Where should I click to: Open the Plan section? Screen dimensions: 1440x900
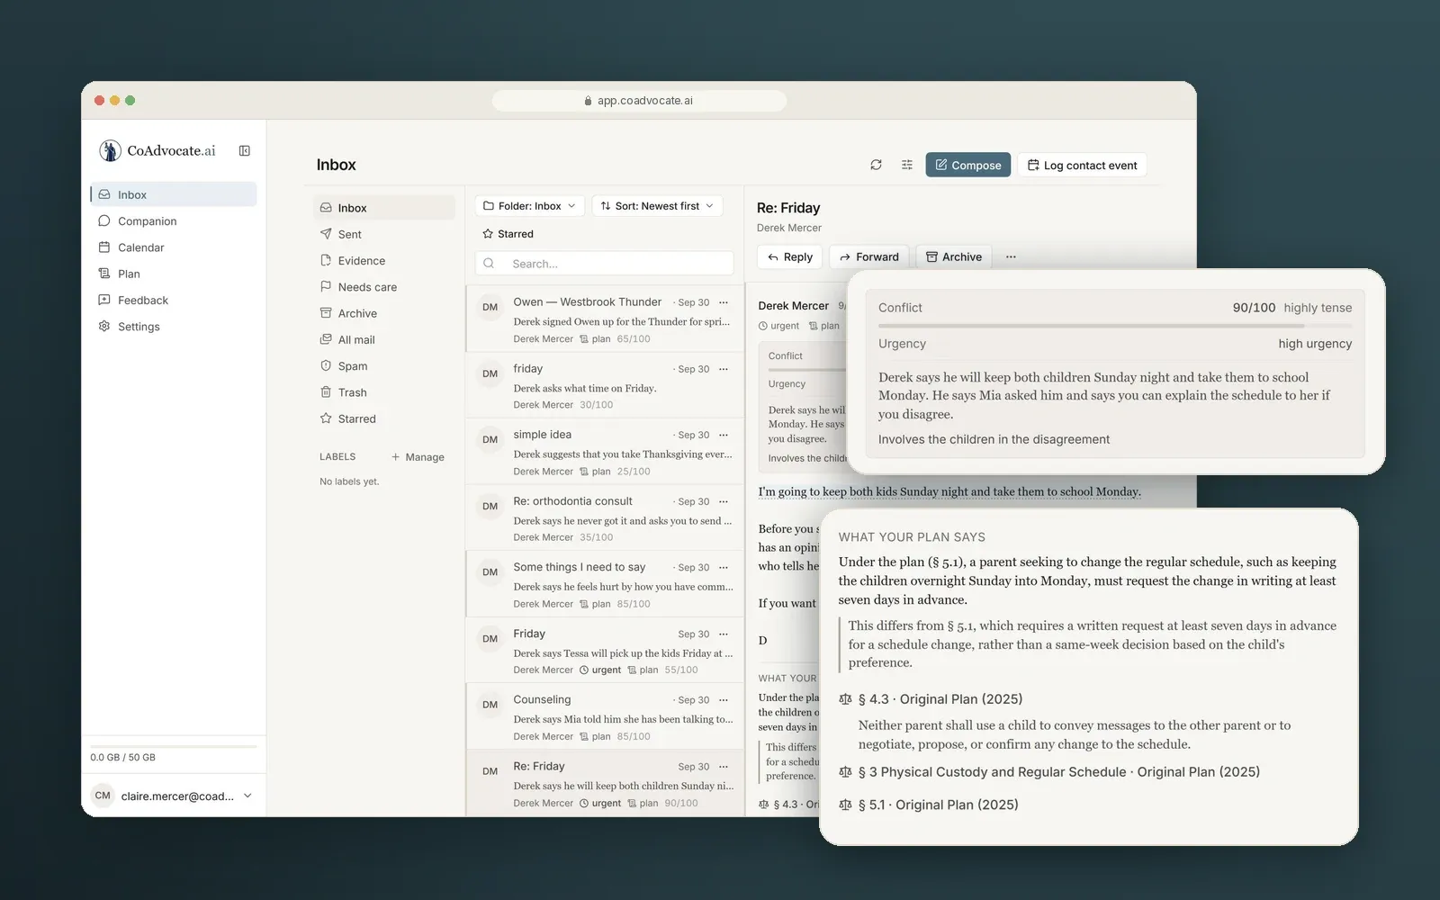tap(173, 274)
